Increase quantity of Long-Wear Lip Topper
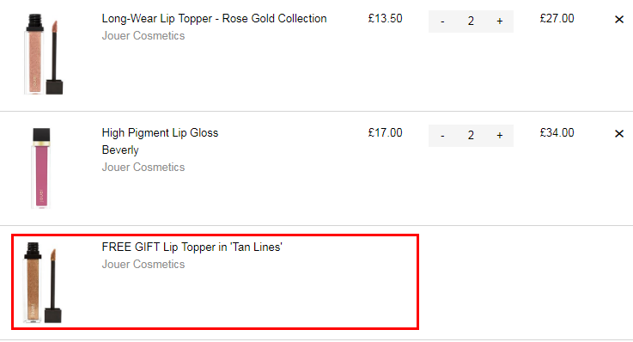 (x=499, y=21)
